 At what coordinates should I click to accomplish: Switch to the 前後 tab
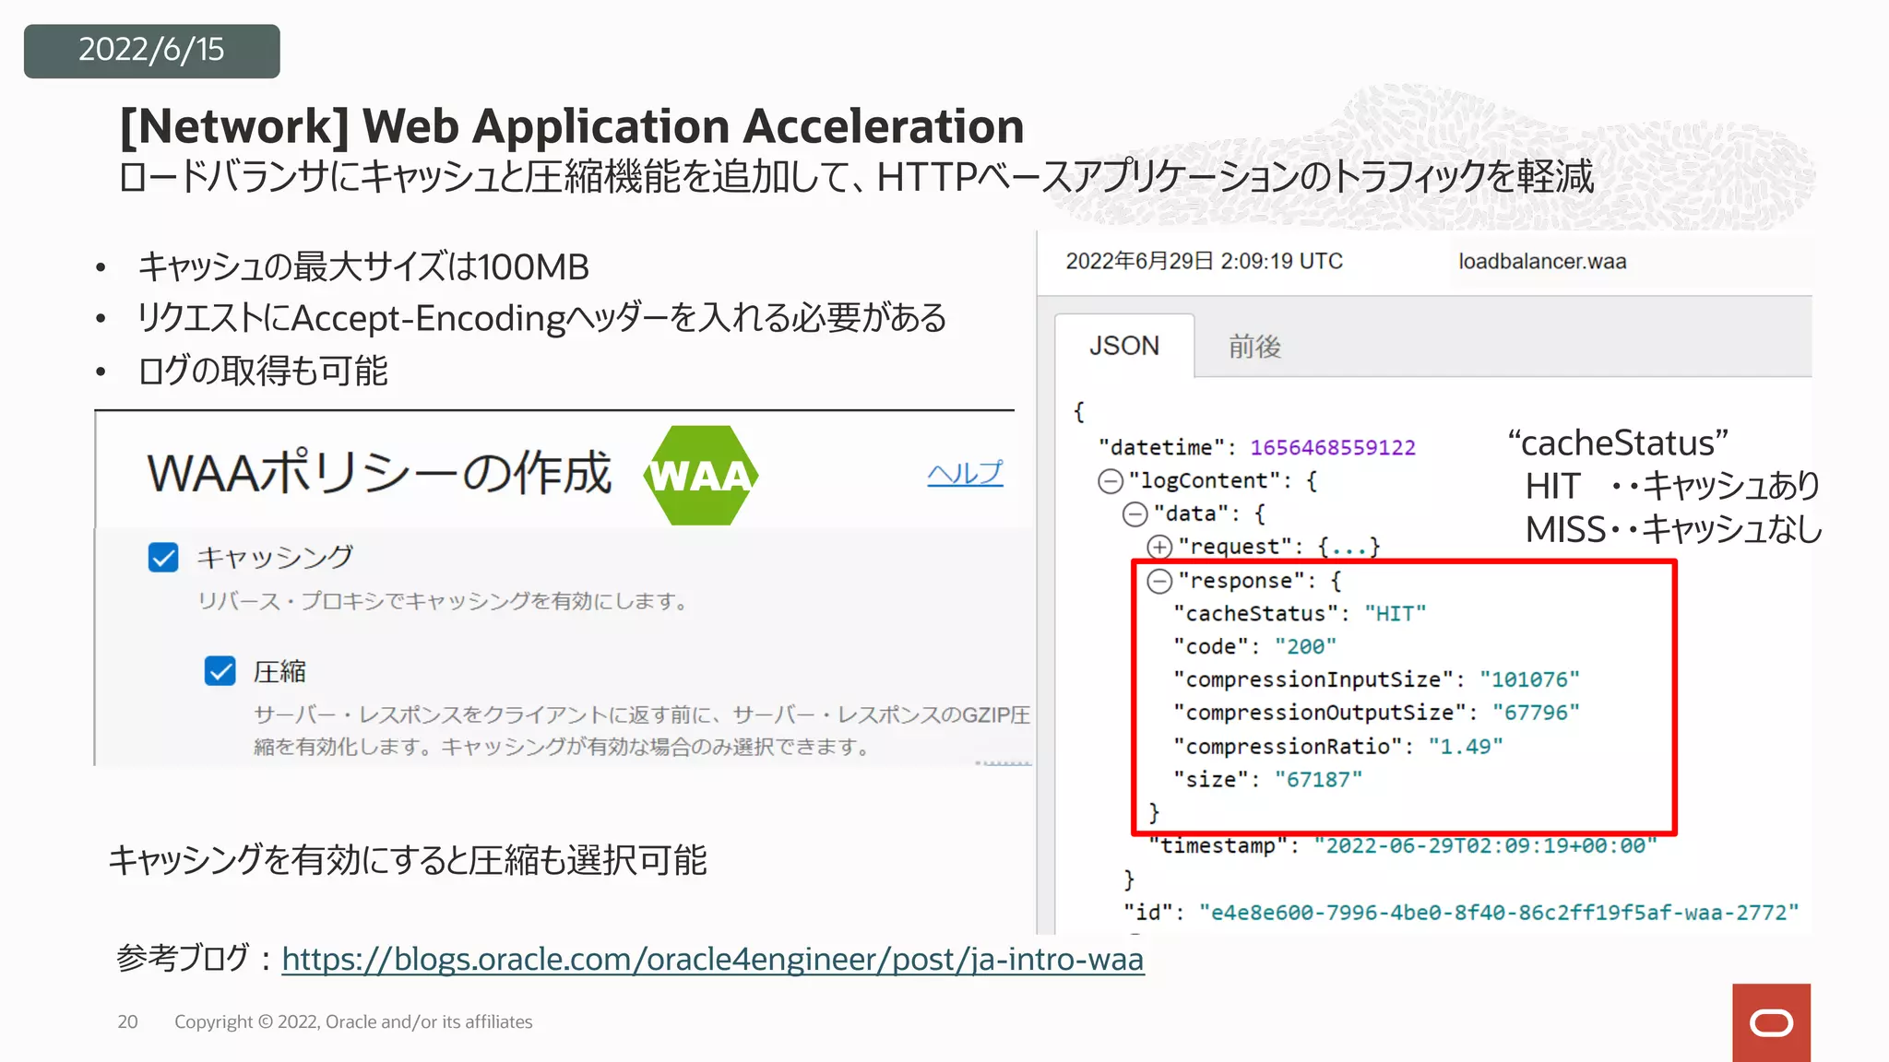[1254, 347]
